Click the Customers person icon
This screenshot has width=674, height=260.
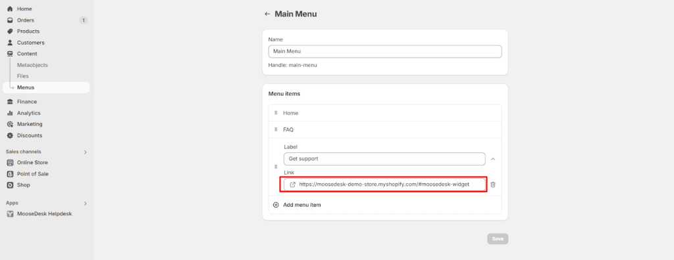click(10, 43)
